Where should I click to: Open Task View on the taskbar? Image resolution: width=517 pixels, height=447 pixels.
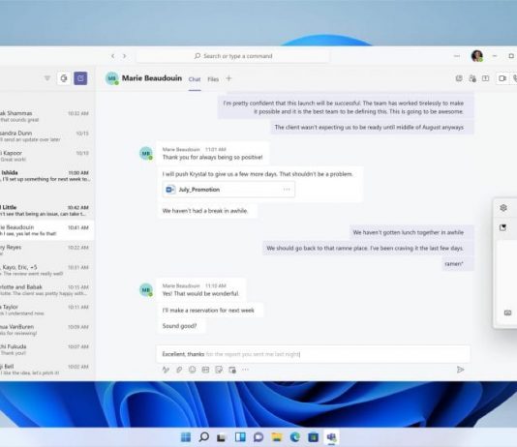click(x=222, y=437)
